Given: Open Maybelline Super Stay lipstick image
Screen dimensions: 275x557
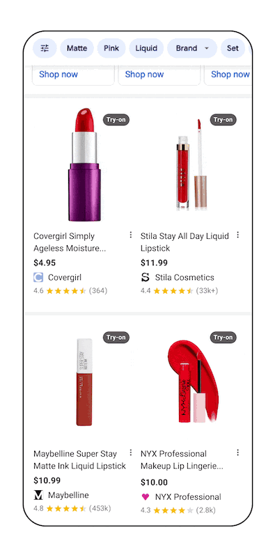Looking at the screenshot, I should pyautogui.click(x=84, y=382).
